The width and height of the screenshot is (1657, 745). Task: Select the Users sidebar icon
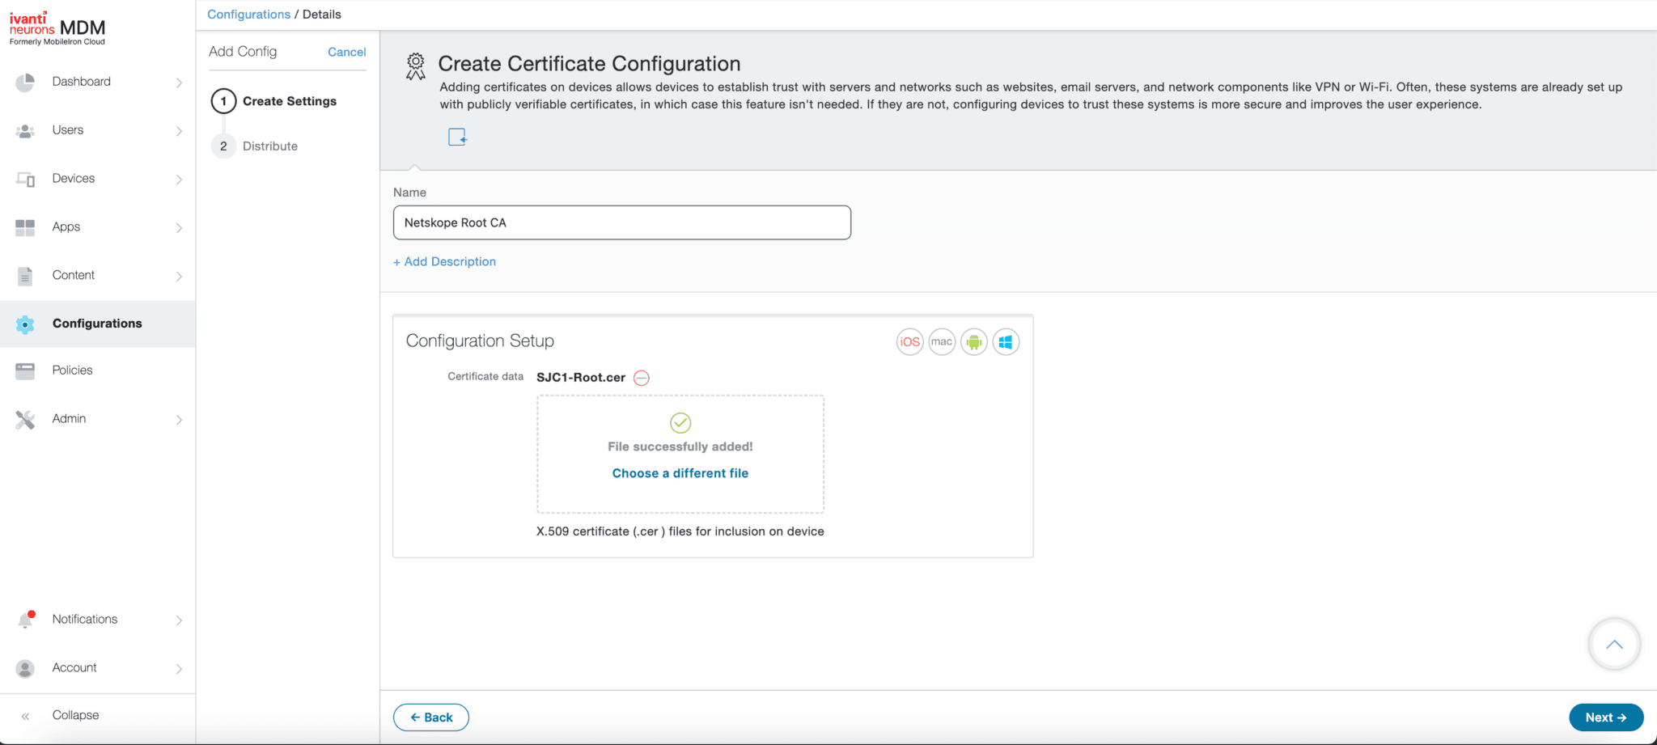pos(25,130)
